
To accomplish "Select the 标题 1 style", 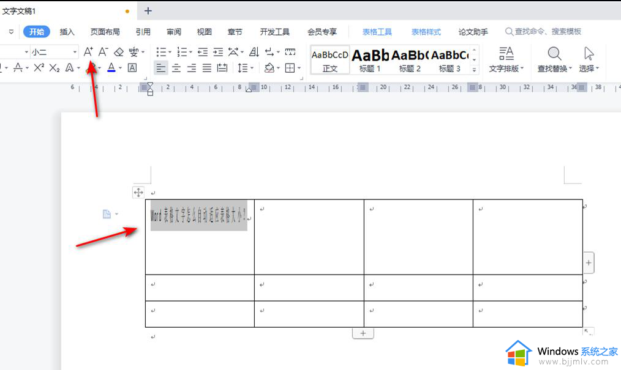I will pos(370,60).
